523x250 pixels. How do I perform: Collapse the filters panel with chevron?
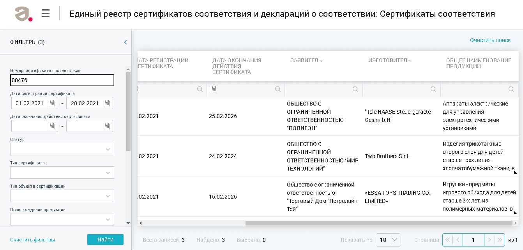[x=125, y=42]
